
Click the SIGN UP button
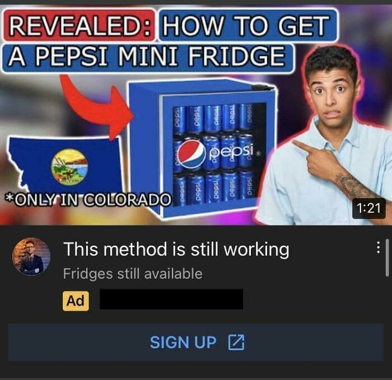(196, 343)
